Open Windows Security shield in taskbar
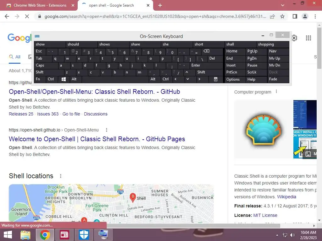Viewport: 322px width, 241px height. point(84,235)
